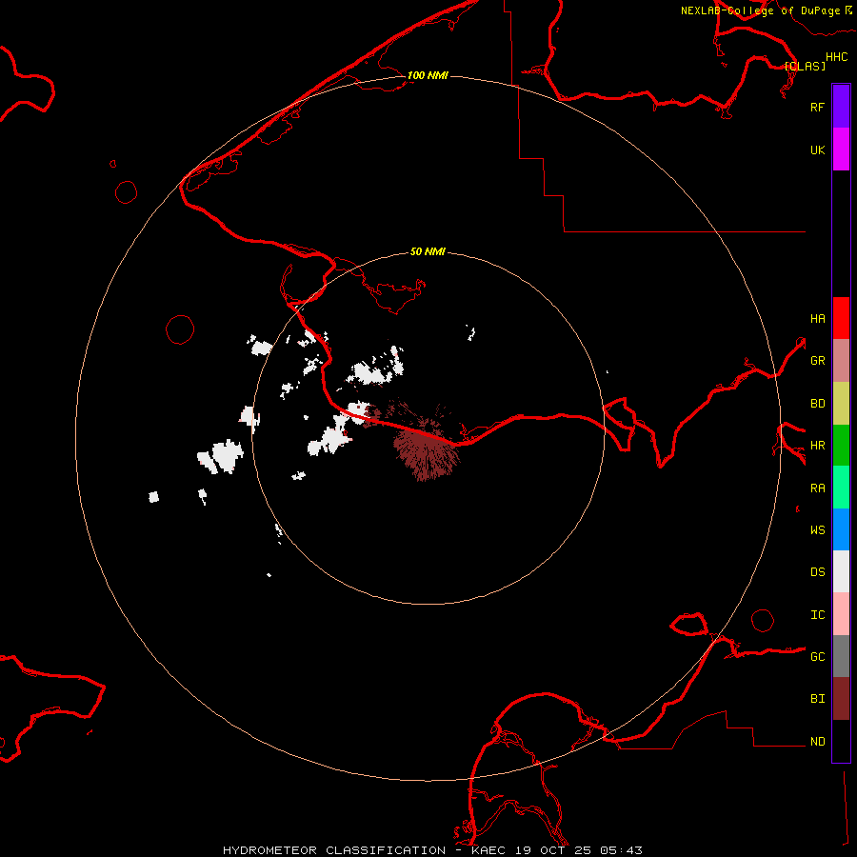Click the BI legend label

[818, 699]
